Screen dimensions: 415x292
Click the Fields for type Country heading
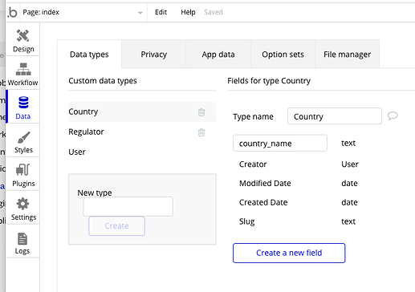(x=269, y=81)
